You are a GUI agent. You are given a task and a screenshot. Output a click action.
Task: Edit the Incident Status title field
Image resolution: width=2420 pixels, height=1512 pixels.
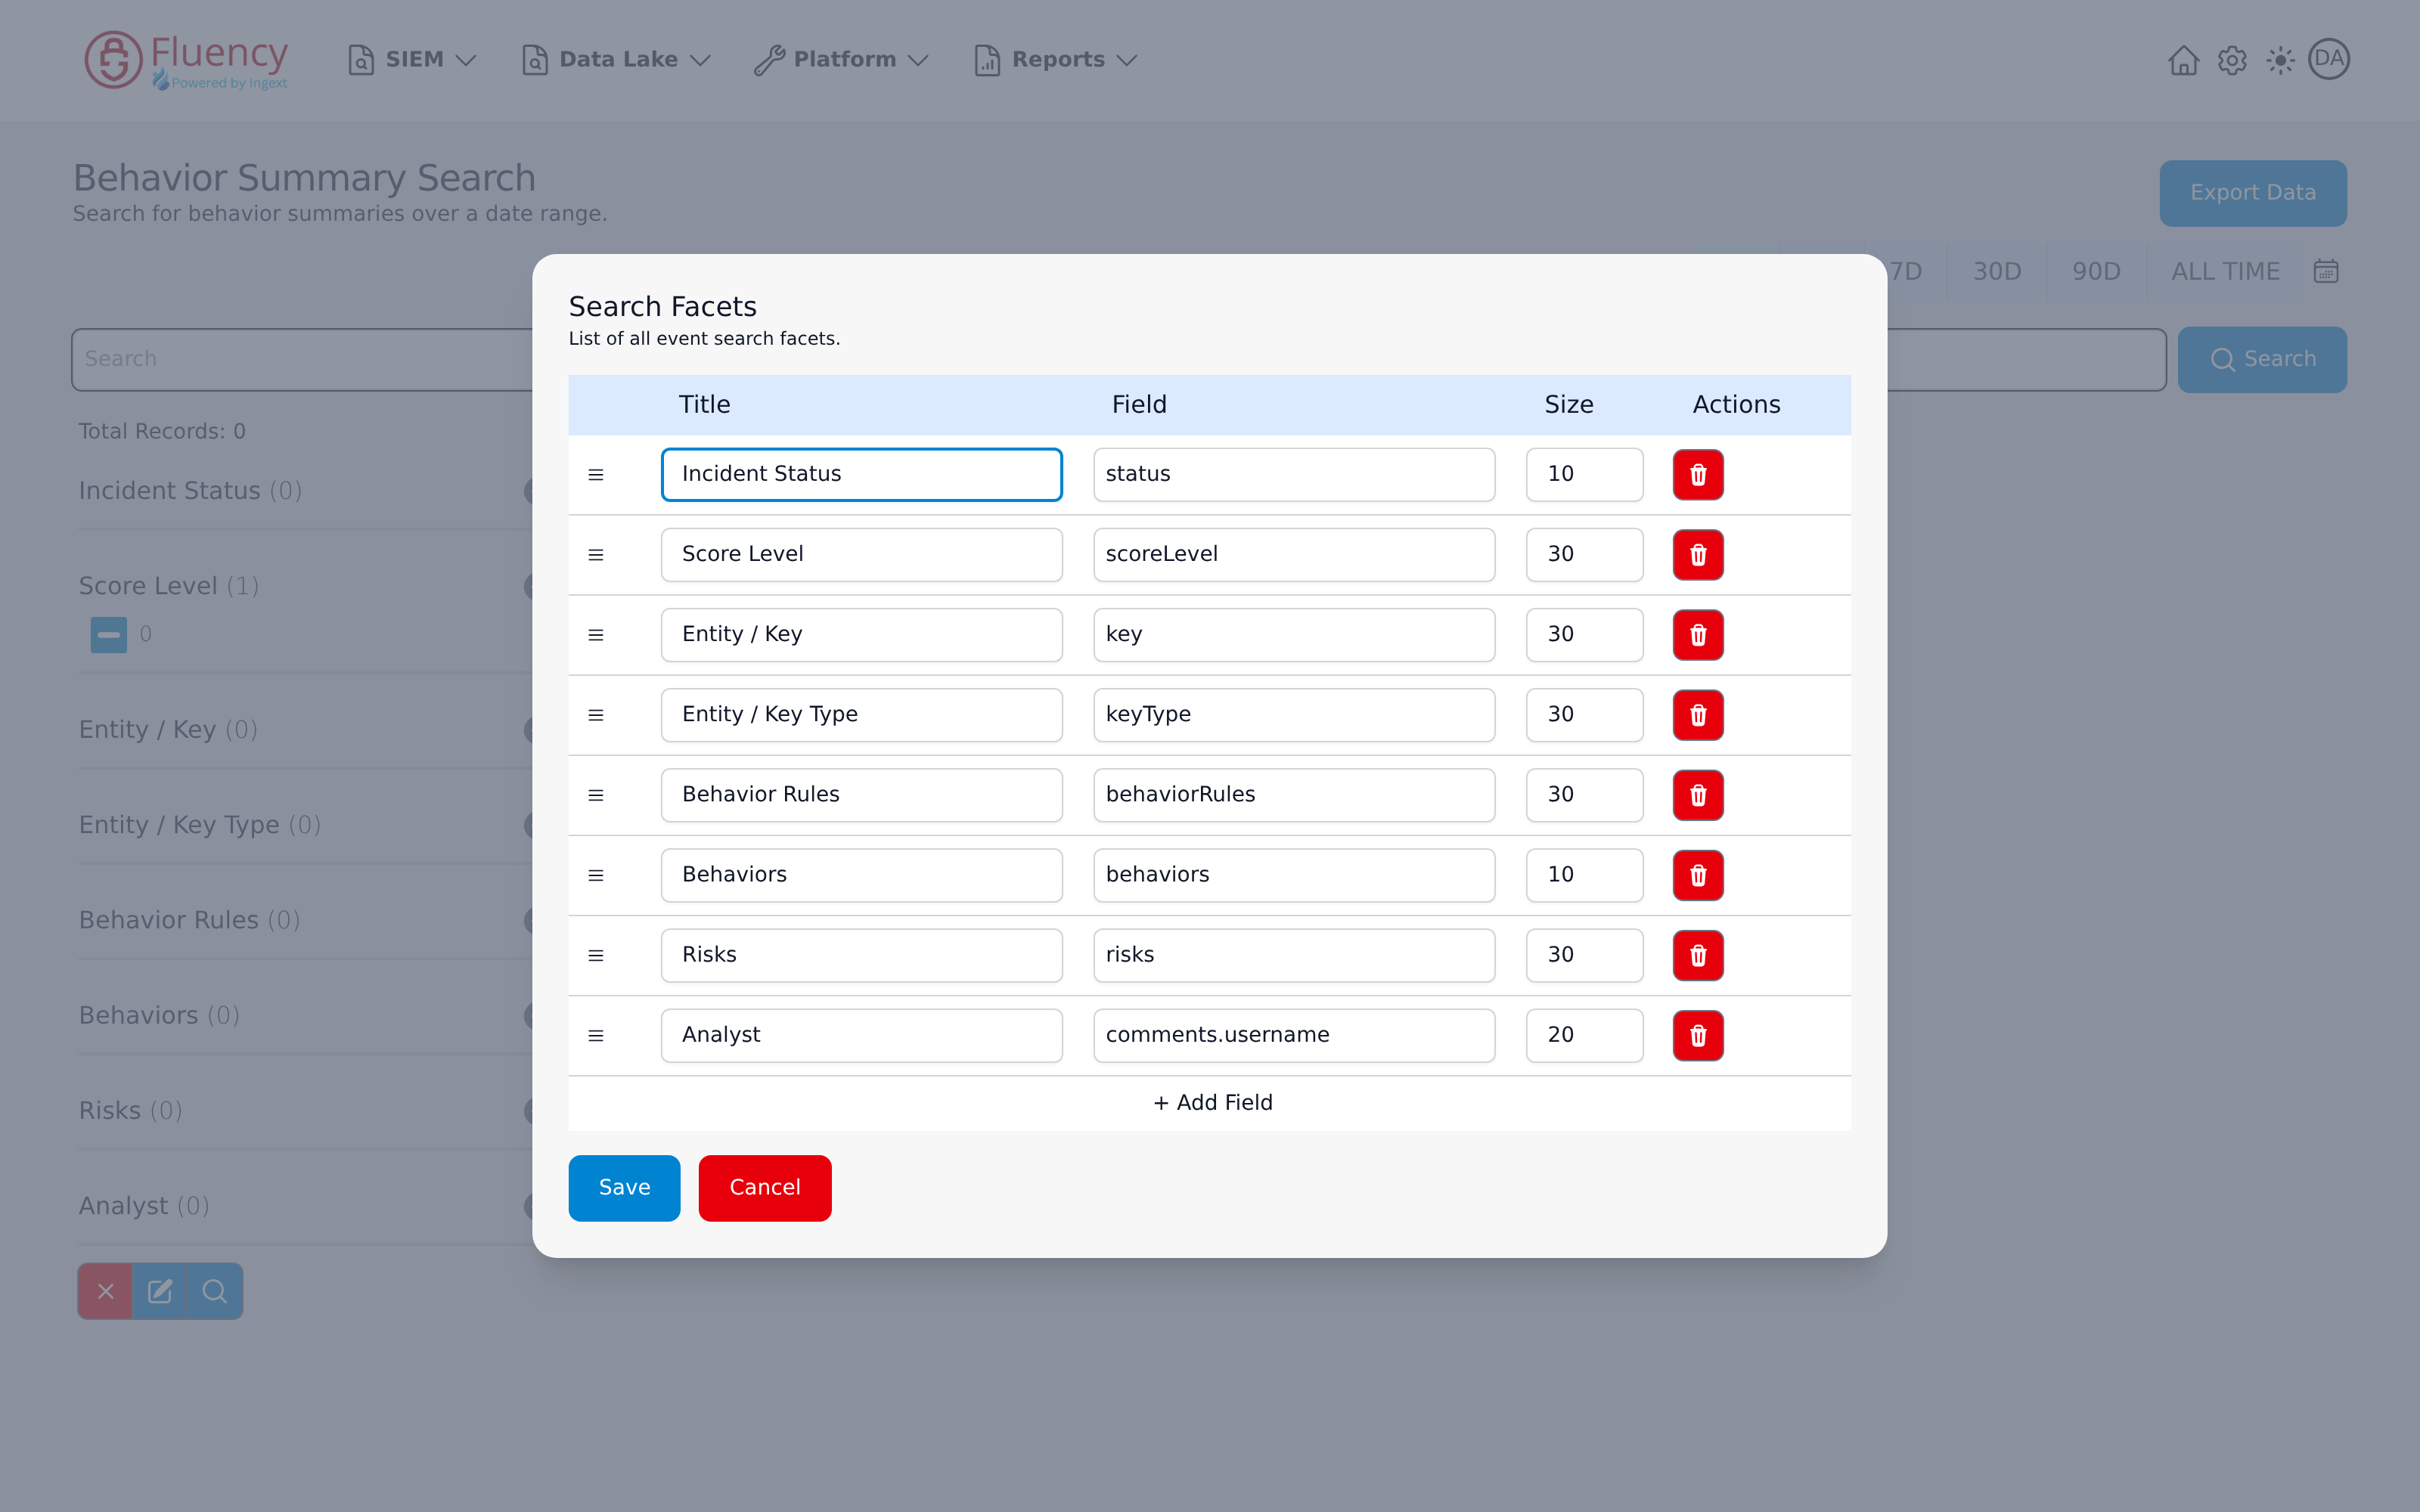pos(861,474)
